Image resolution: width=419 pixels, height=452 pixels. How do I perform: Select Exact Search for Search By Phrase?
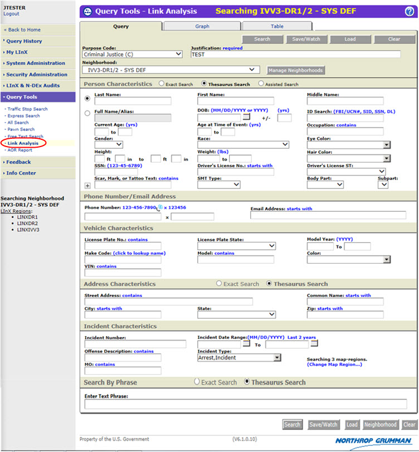(197, 382)
